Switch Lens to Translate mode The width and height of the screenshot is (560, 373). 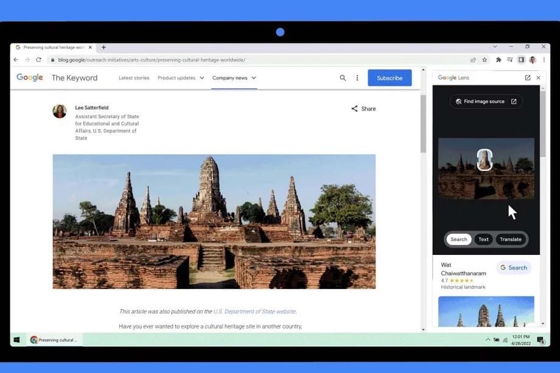tap(511, 239)
